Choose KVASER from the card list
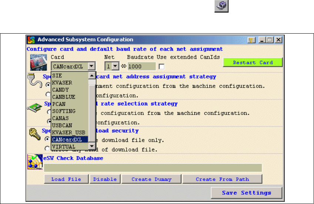 (x=63, y=82)
